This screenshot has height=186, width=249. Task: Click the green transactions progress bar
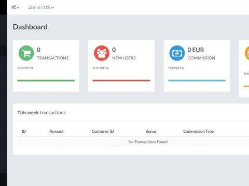pyautogui.click(x=46, y=81)
